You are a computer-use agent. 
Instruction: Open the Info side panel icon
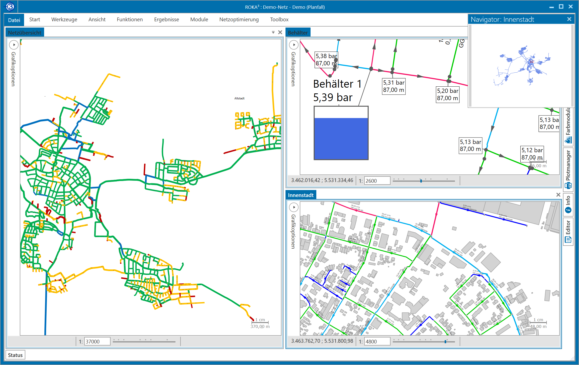pos(568,210)
